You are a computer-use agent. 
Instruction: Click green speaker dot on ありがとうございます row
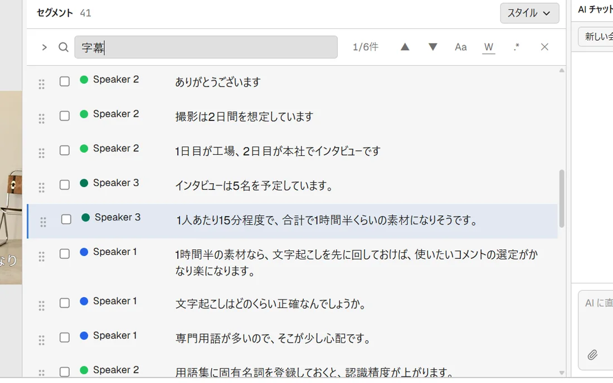coord(84,80)
